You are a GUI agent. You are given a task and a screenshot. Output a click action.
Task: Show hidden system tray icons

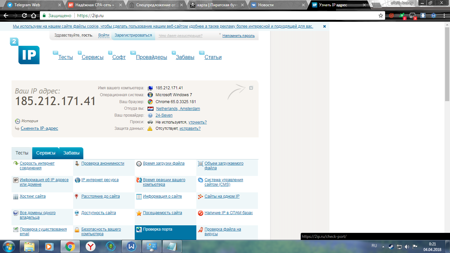point(383,246)
